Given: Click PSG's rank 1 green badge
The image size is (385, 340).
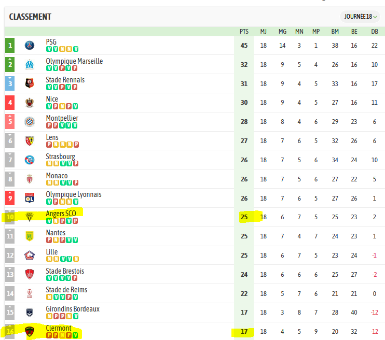Looking at the screenshot, I should (10, 46).
